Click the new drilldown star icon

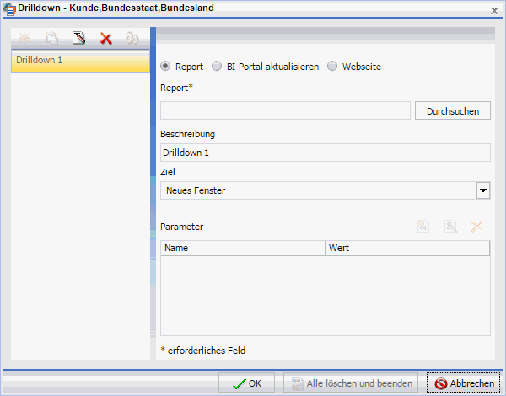(24, 39)
